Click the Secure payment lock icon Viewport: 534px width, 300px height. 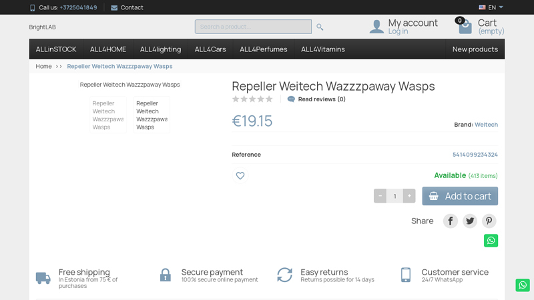pos(166,275)
